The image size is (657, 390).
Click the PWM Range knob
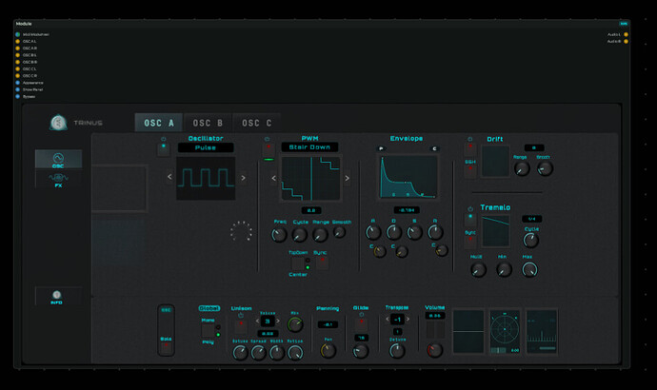point(320,235)
